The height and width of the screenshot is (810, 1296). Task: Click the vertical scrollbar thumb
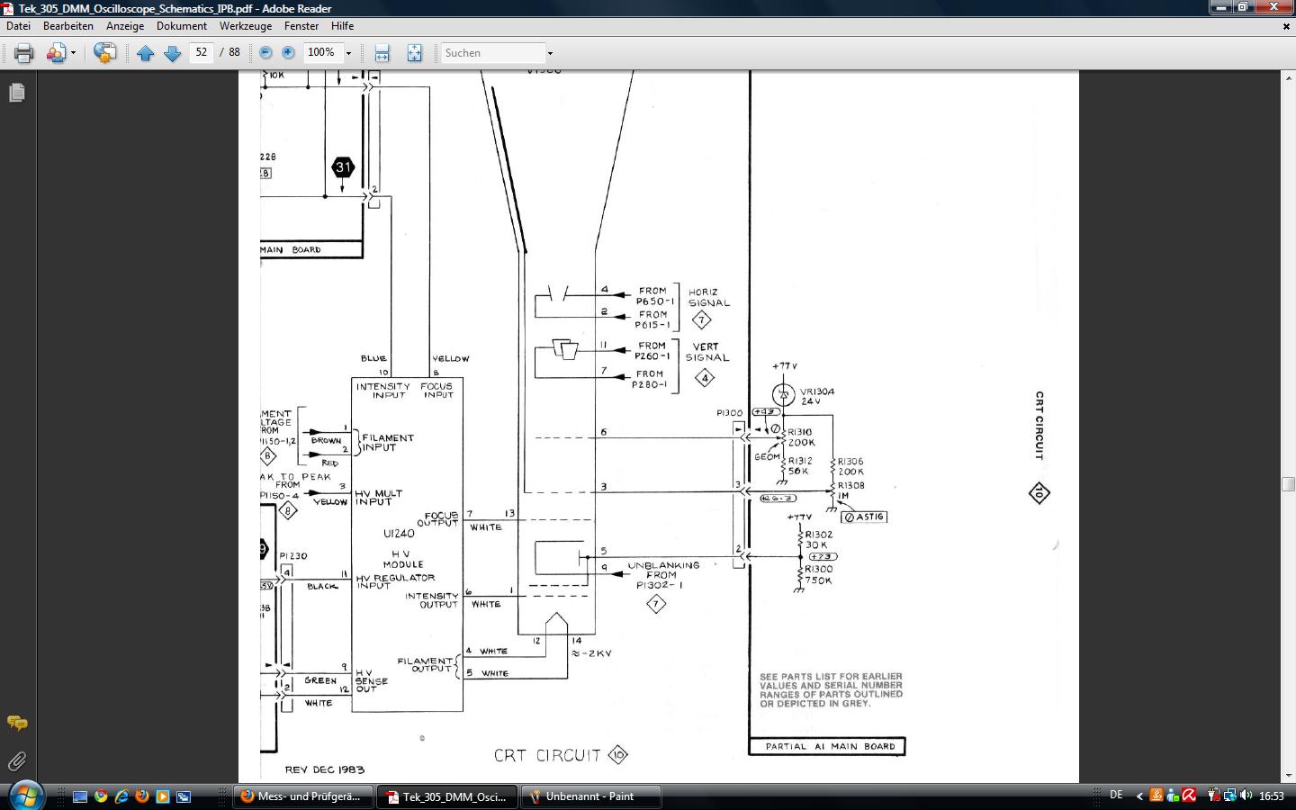tap(1288, 484)
